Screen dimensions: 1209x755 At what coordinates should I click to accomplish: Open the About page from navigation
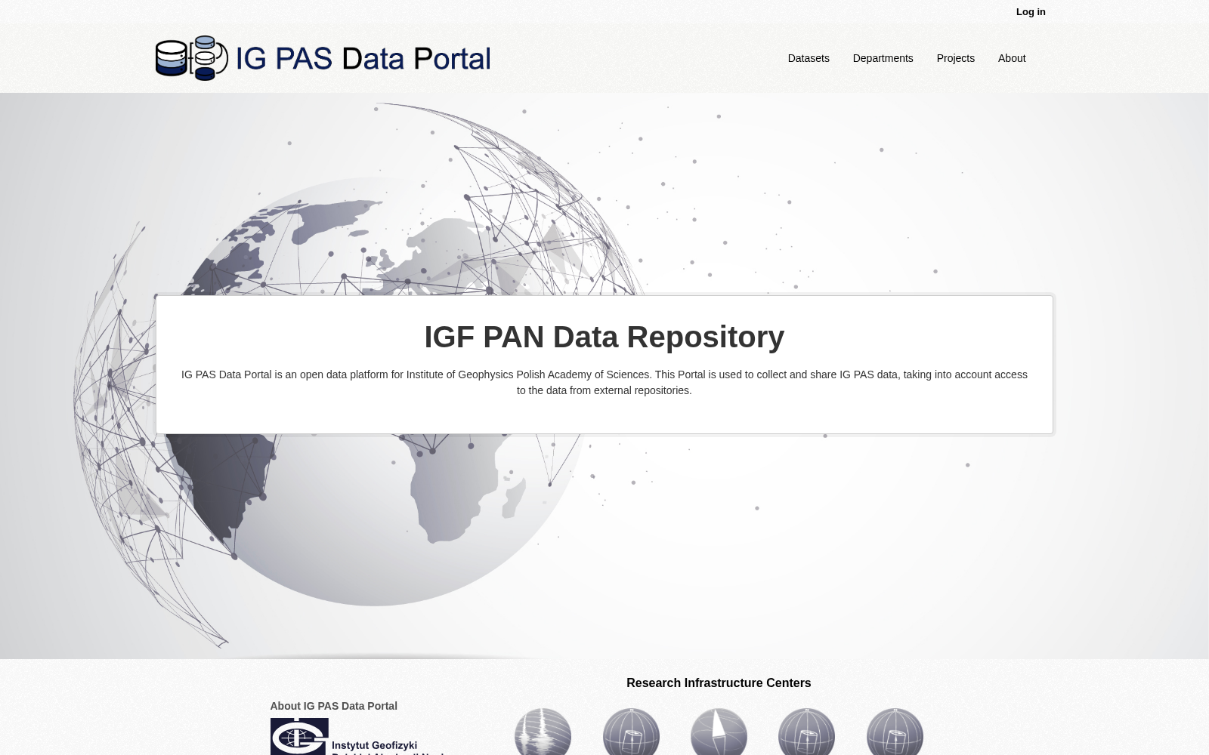(x=1012, y=58)
